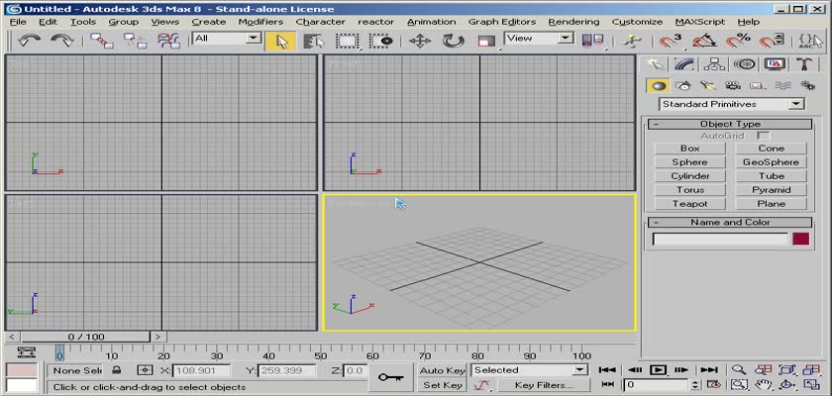Activate the Select and Link tool
The height and width of the screenshot is (396, 832).
click(101, 41)
